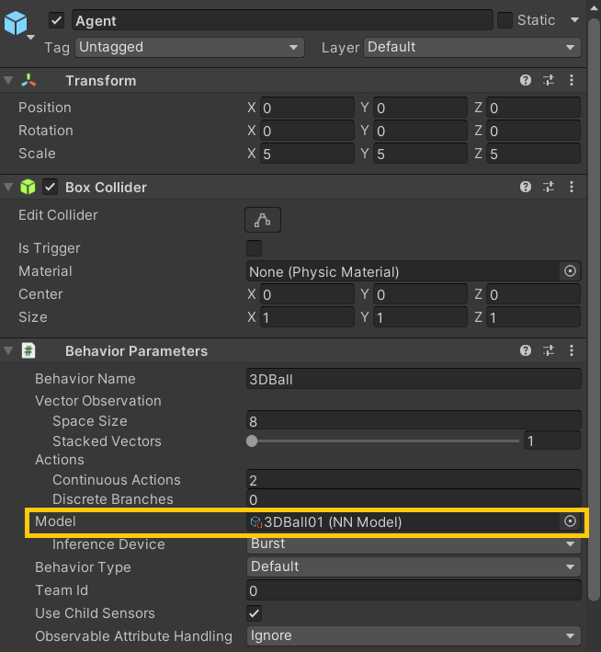Click the Behavior Parameters title
The width and height of the screenshot is (601, 652).
(136, 351)
